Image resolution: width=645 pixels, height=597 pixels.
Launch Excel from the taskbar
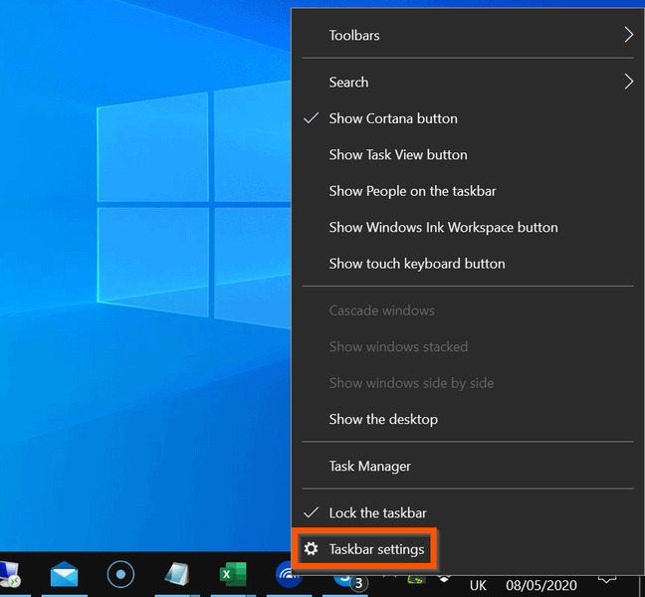pos(233,574)
